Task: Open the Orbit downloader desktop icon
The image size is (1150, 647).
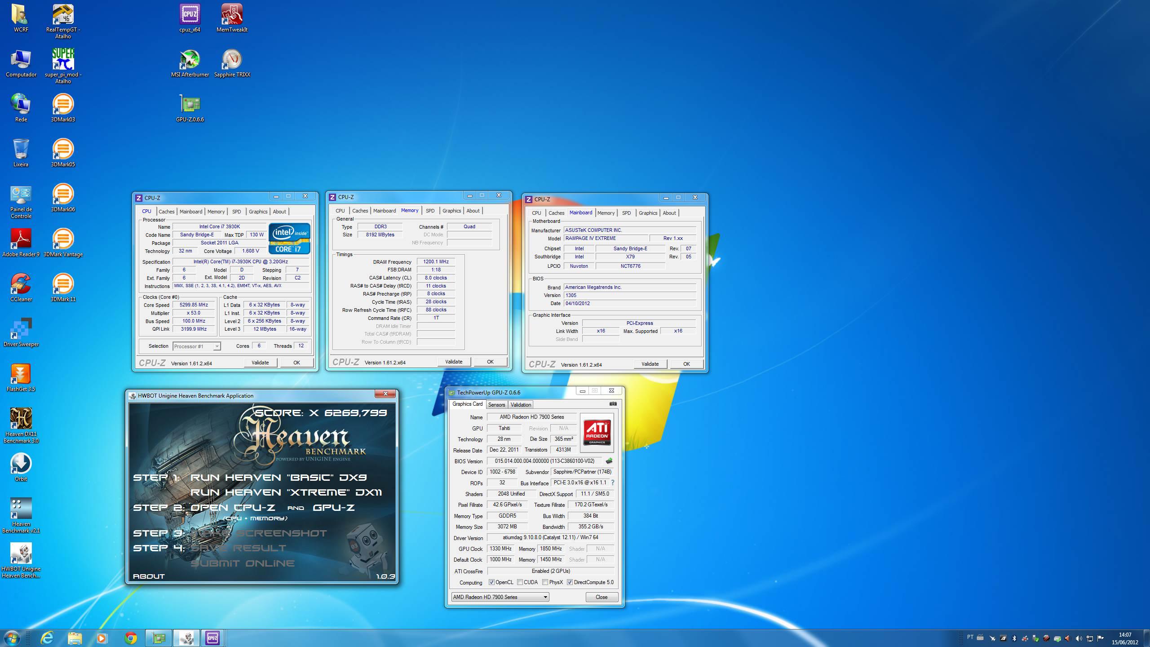Action: [21, 467]
